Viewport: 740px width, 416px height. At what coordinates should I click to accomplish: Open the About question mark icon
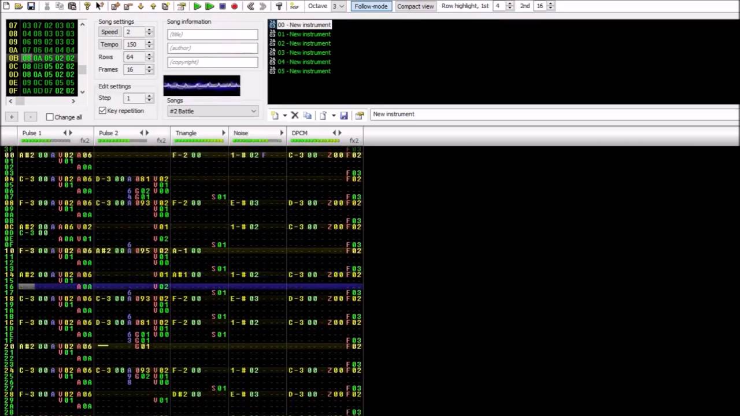click(87, 6)
